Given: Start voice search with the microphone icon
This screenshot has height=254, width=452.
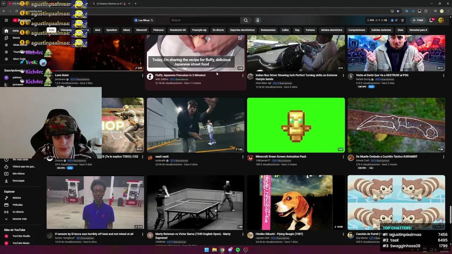Looking at the screenshot, I should (x=258, y=20).
